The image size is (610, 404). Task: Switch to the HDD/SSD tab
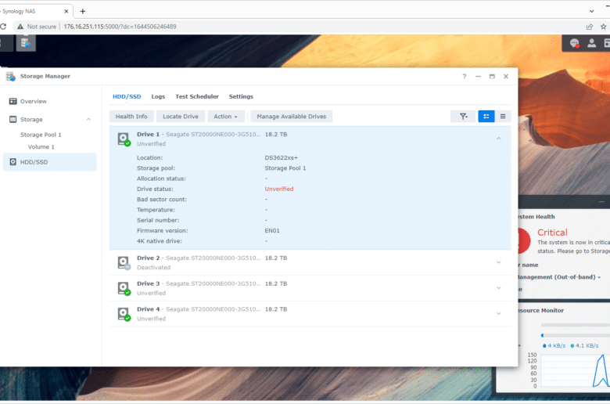coord(127,96)
